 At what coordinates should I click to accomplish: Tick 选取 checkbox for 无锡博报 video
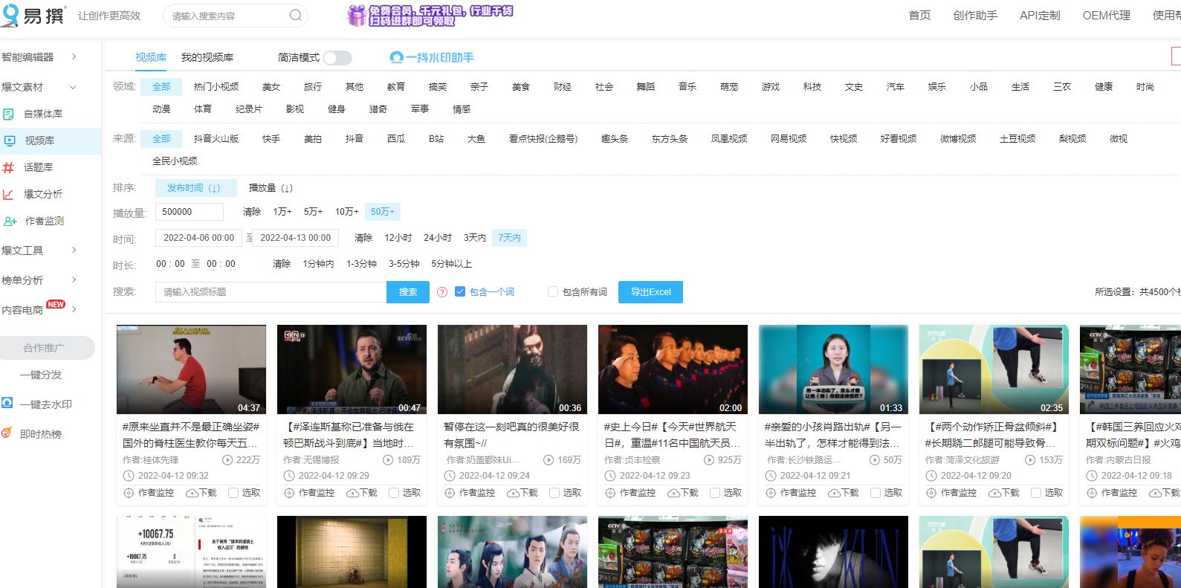(x=394, y=493)
